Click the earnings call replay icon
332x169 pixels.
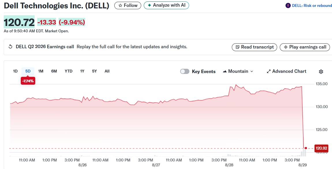click(10, 47)
